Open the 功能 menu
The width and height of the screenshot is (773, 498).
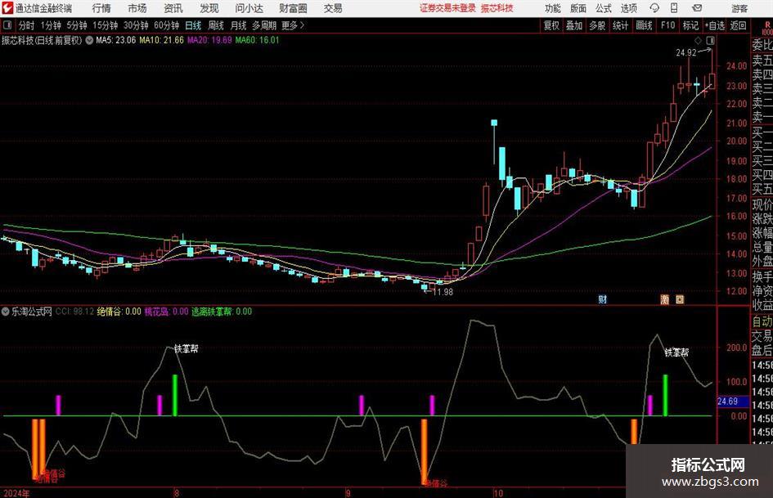click(553, 8)
